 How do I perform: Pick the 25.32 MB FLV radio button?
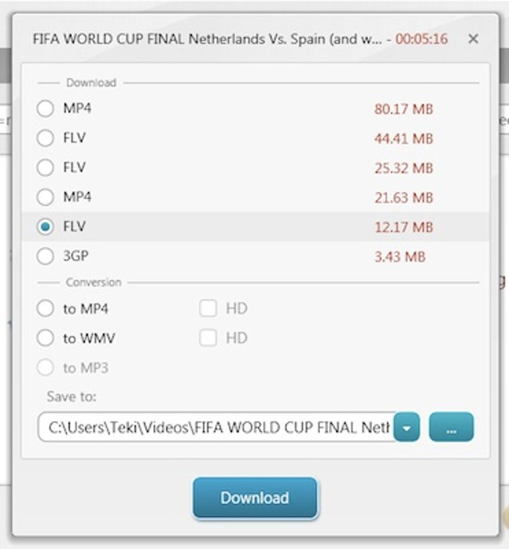(x=45, y=167)
